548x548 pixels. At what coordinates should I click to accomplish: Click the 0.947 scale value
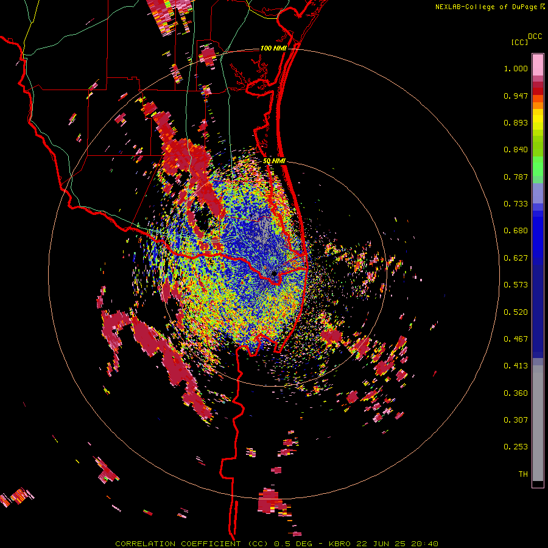pos(516,96)
